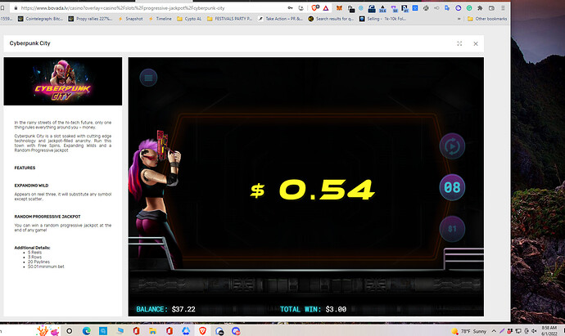
Task: Open the blue padlock extension icon
Action: click(x=372, y=8)
